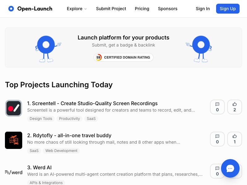Select the Productivity tag on Screentell

click(69, 119)
